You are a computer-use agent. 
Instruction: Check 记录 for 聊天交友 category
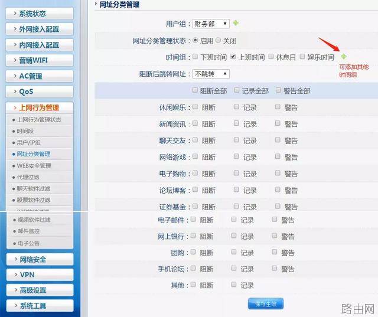pyautogui.click(x=236, y=140)
